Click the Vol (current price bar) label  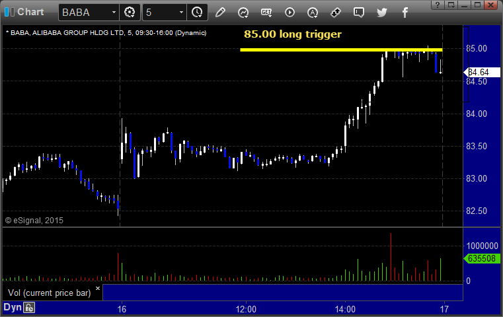pyautogui.click(x=50, y=293)
